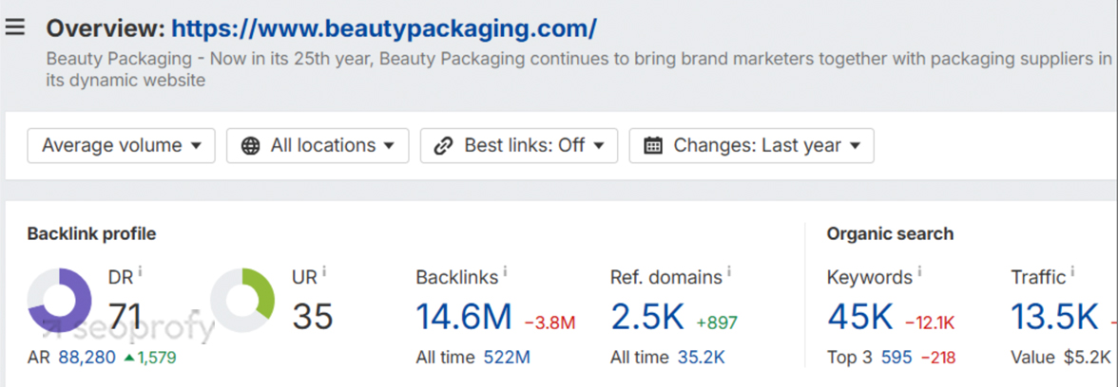1118x387 pixels.
Task: Open the 45K keywords value
Action: pyautogui.click(x=859, y=317)
